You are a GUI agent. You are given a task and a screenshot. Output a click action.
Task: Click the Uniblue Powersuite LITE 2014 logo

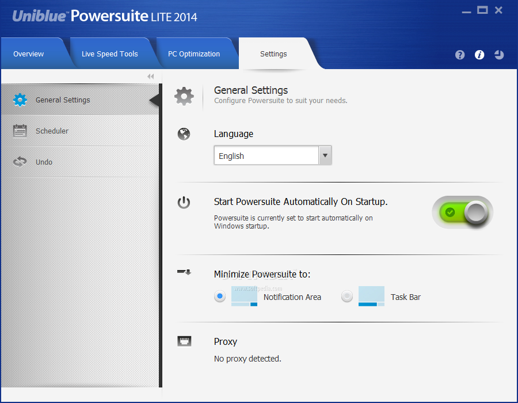point(105,16)
